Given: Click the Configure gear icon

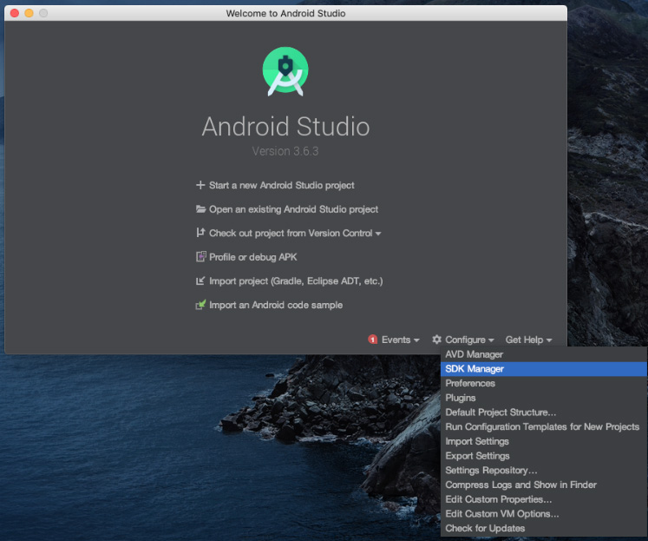Looking at the screenshot, I should (x=437, y=340).
